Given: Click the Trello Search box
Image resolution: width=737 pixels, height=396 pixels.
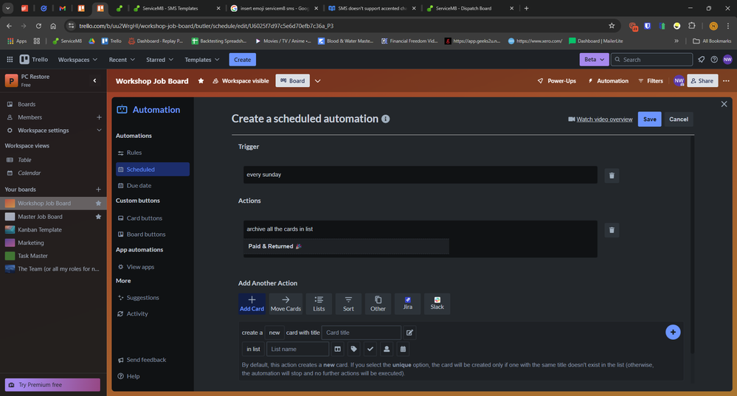Looking at the screenshot, I should point(651,60).
